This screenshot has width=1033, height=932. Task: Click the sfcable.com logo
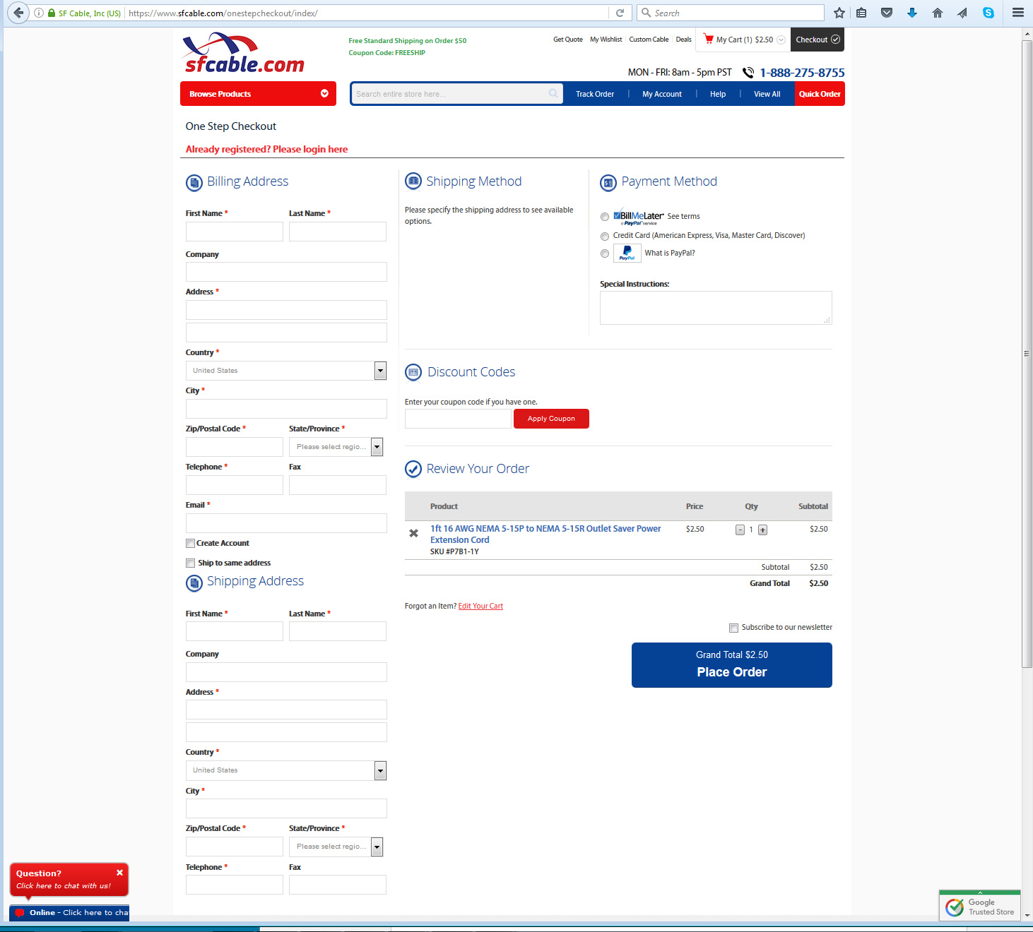pos(244,54)
